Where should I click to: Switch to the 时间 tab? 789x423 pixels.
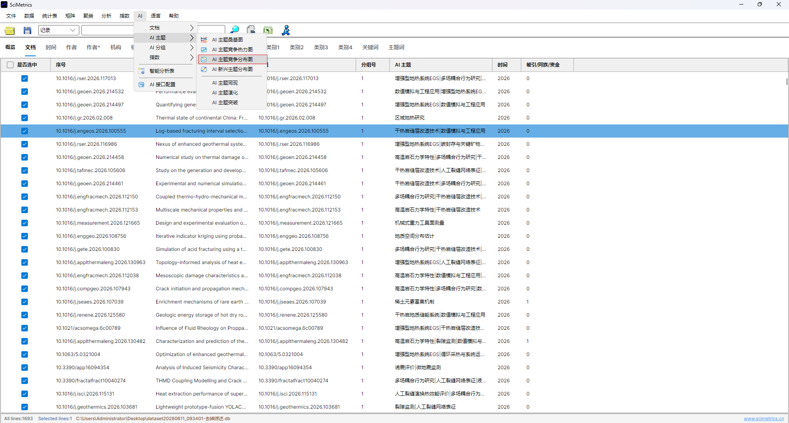[x=51, y=47]
